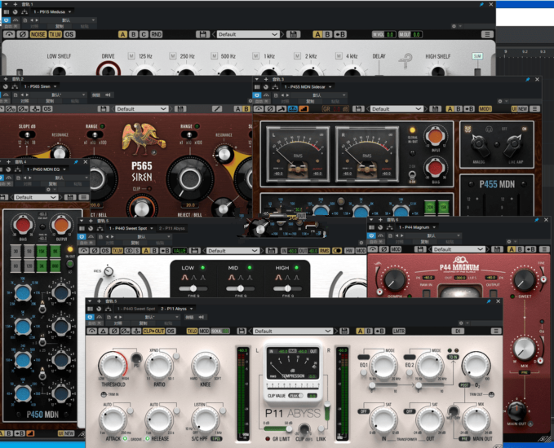Image resolution: width=554 pixels, height=448 pixels.
Task: Click MOD! button in P455 toolbar
Action: pos(485,109)
